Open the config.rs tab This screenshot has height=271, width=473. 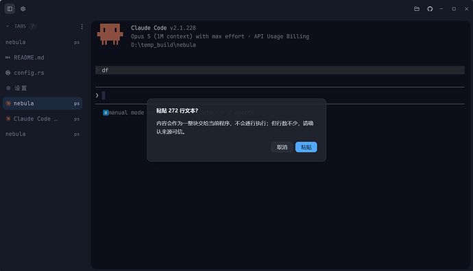(x=43, y=73)
